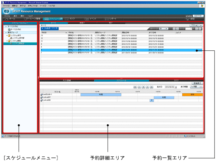Open the アクション dropdown menu
Viewport: 216px width, 162px height.
coord(196,25)
